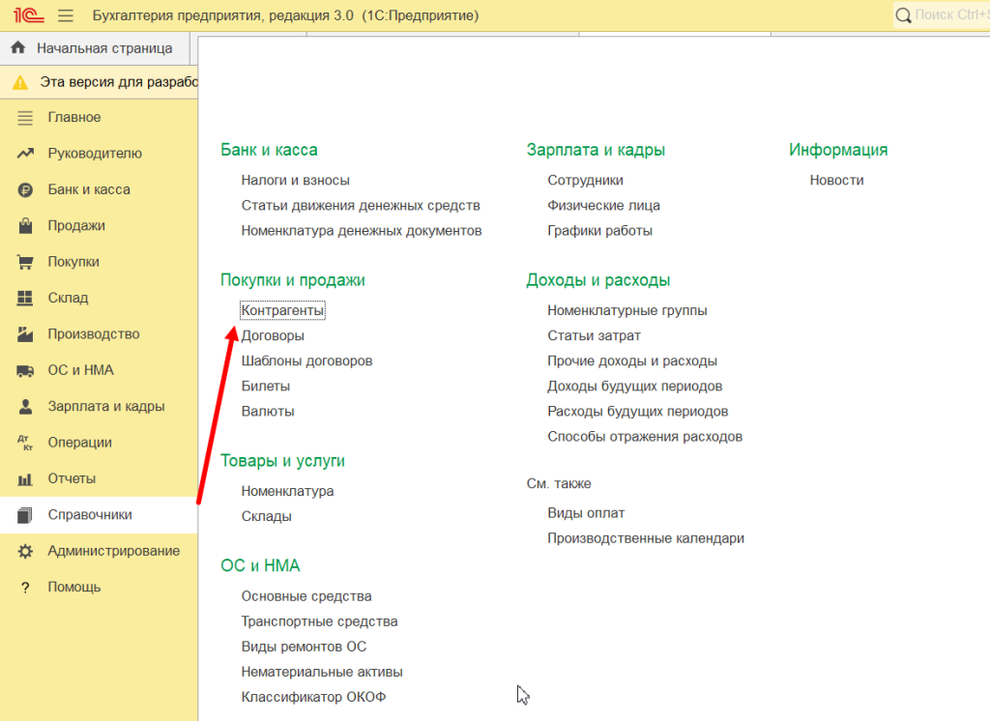
Task: Go to the Сотрудники directory
Action: pyautogui.click(x=585, y=180)
